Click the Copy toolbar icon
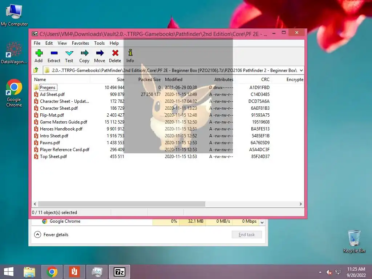The height and width of the screenshot is (279, 372). point(84,53)
